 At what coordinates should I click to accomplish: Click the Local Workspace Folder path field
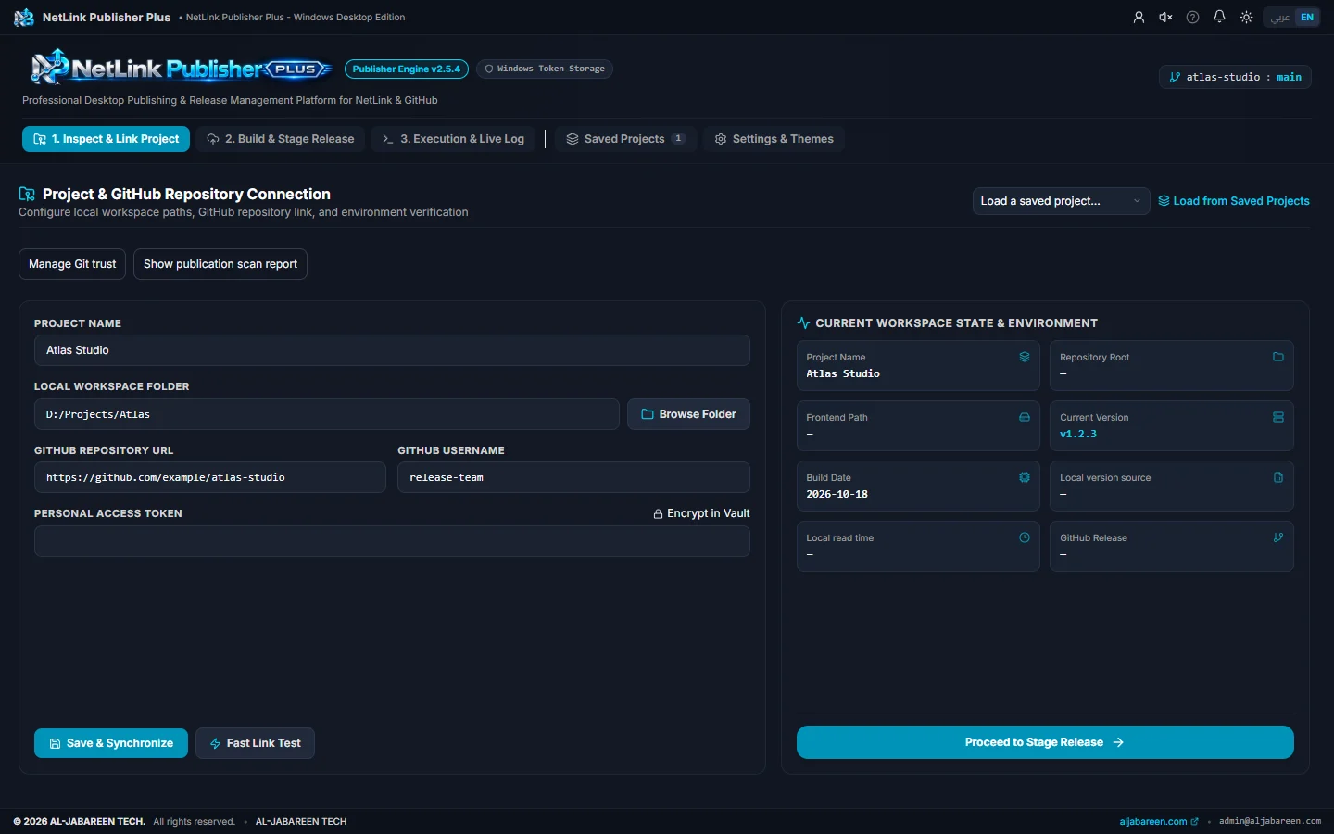[327, 414]
